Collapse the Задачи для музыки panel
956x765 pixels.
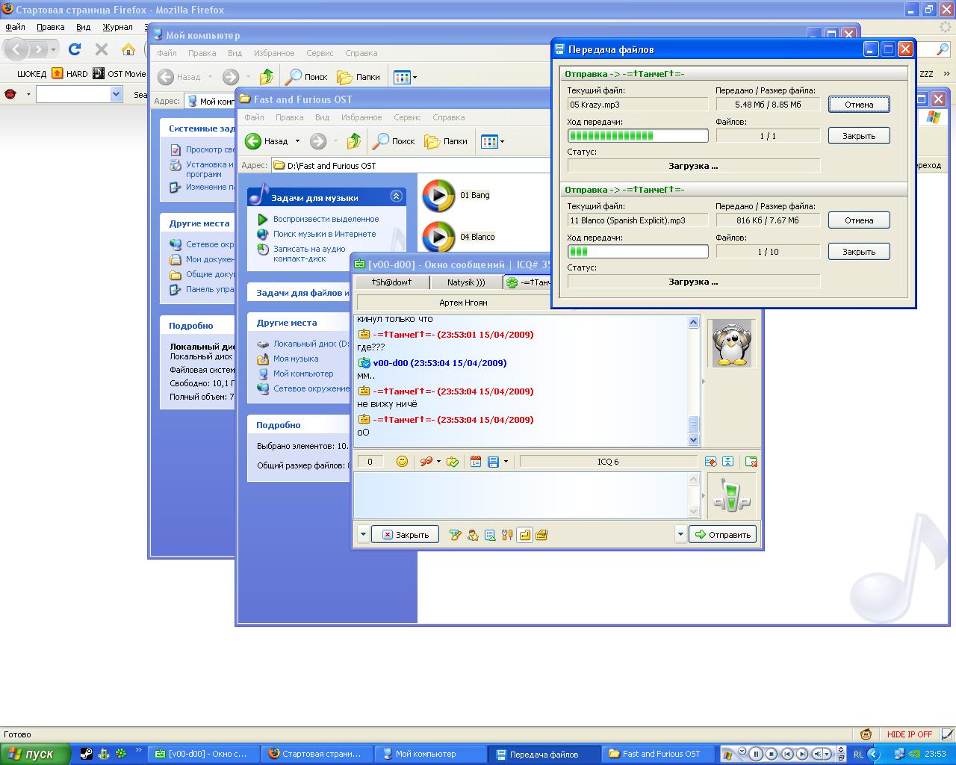[397, 196]
